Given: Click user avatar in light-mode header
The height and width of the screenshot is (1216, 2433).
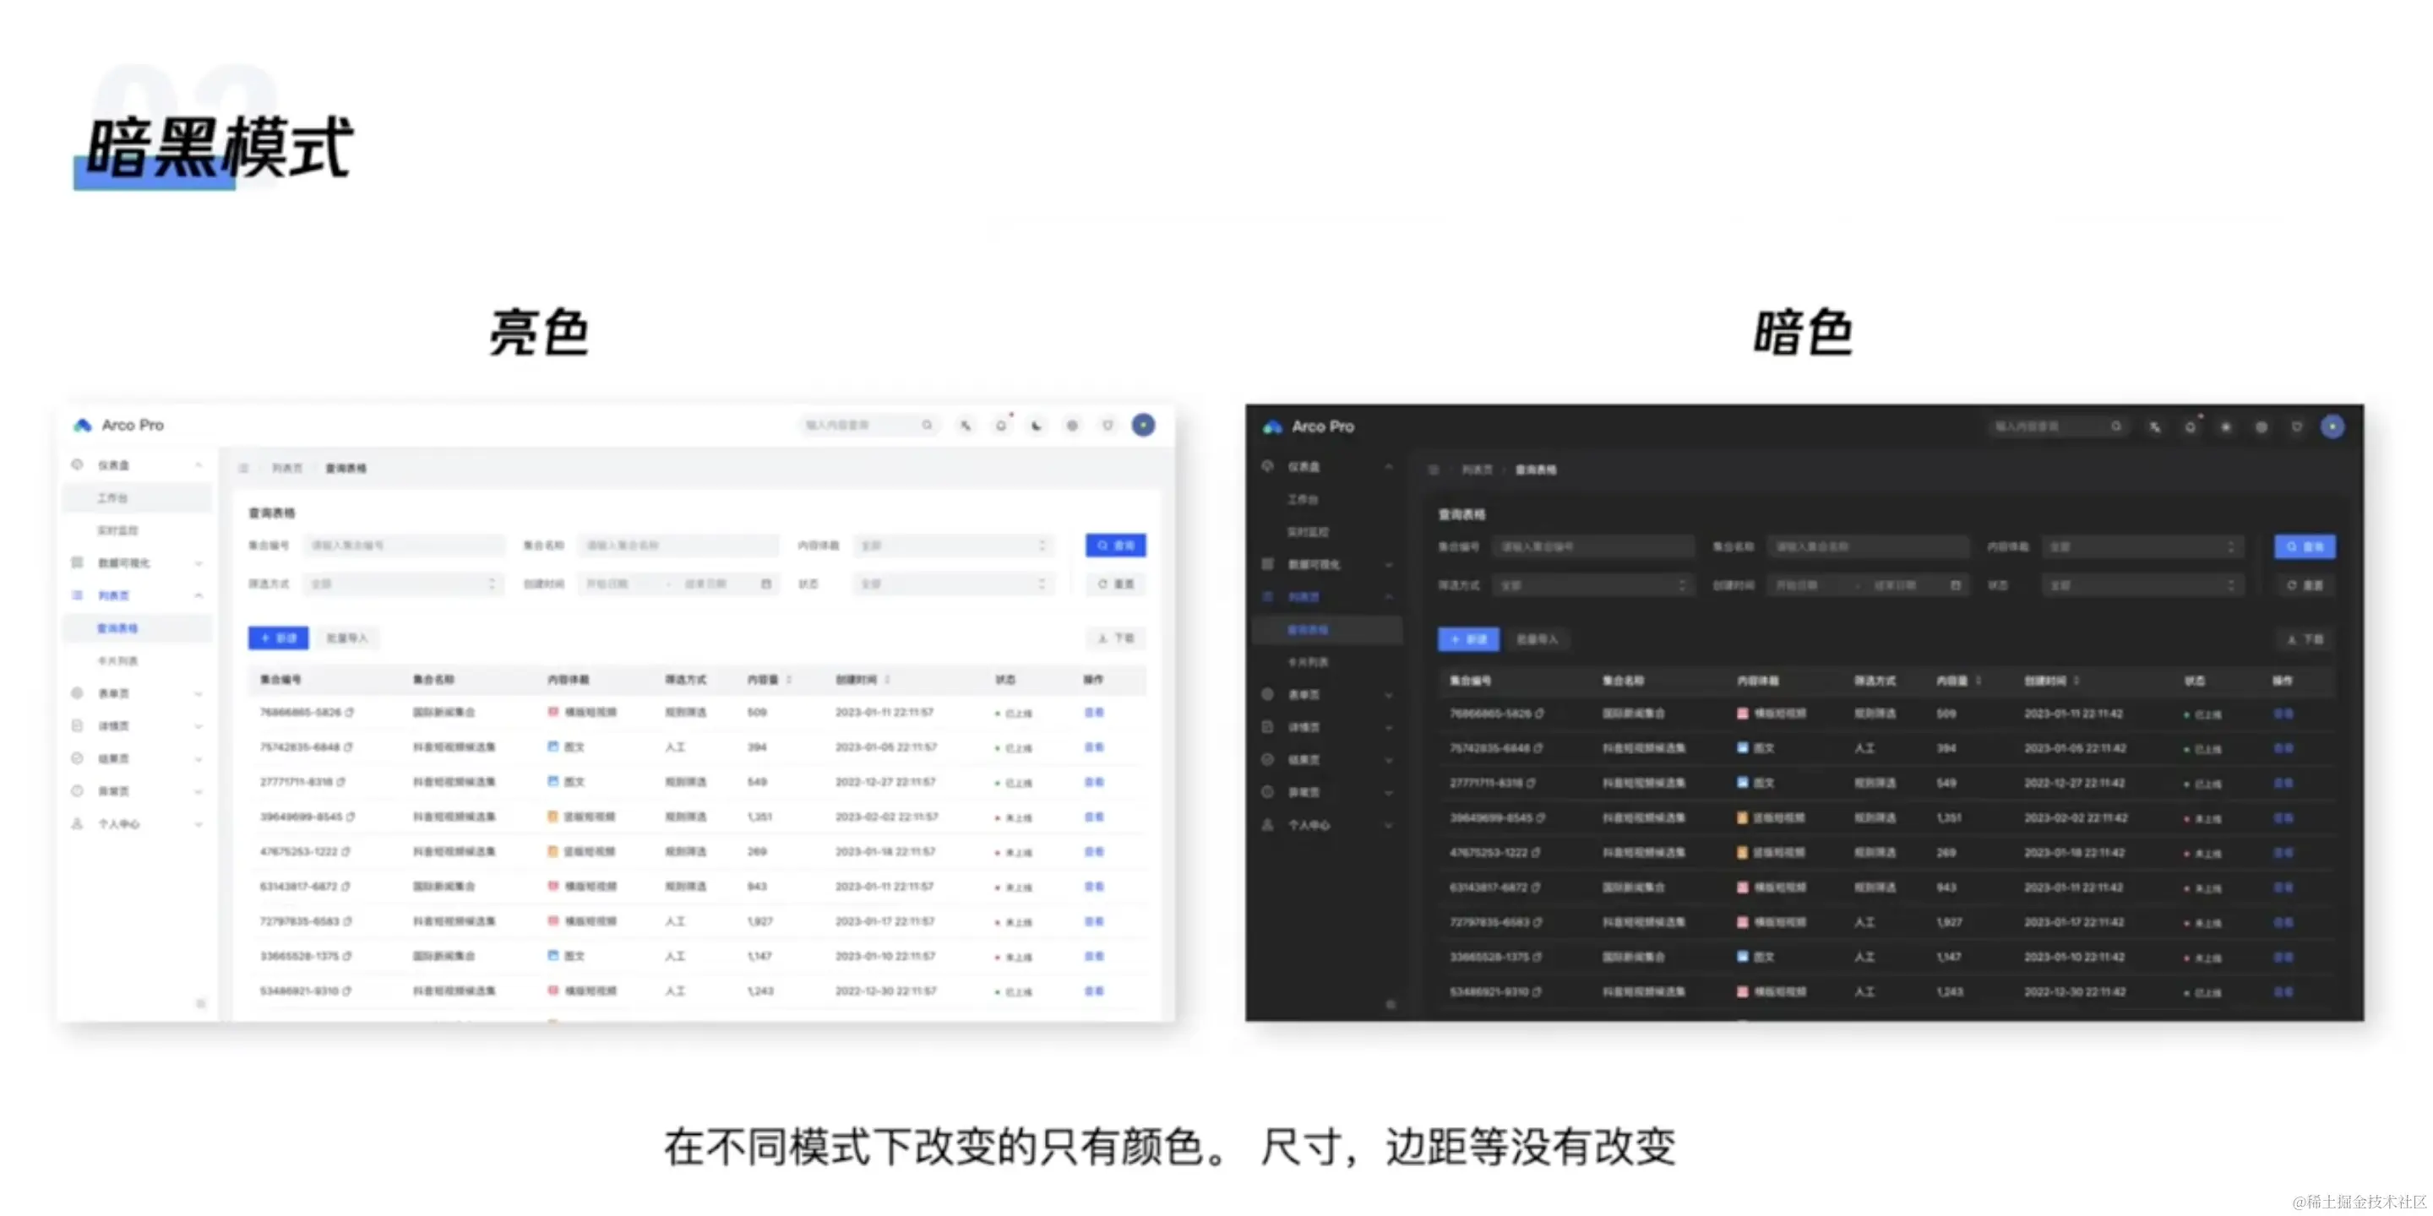Looking at the screenshot, I should tap(1143, 426).
